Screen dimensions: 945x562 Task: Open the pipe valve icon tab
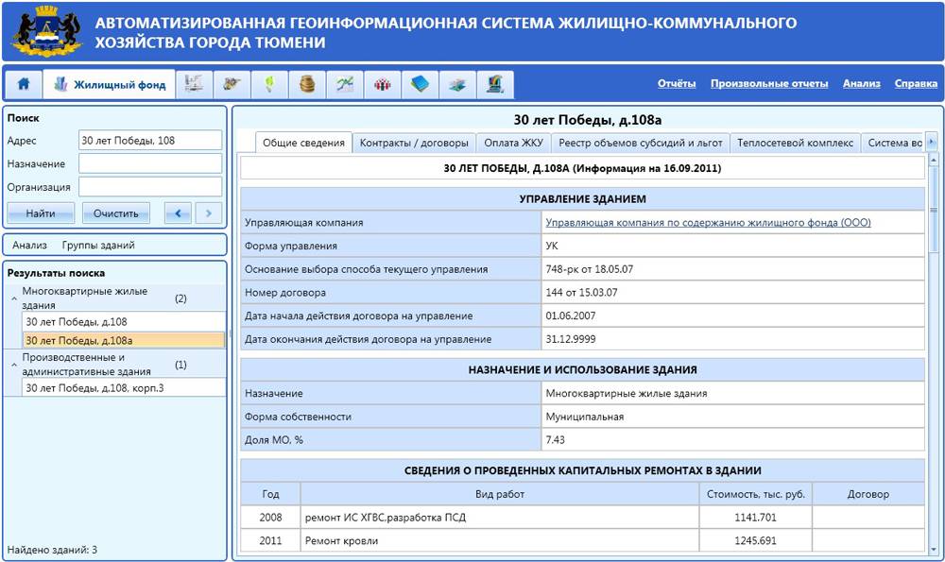[232, 84]
